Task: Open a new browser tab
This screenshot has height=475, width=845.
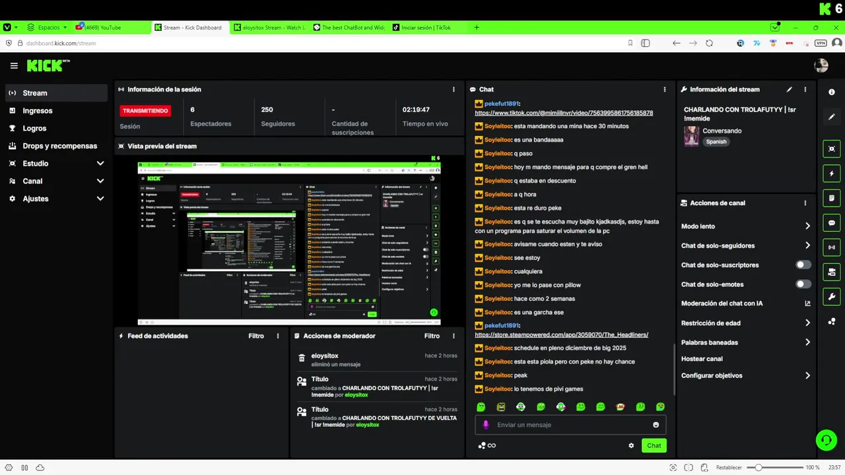Action: 477,28
